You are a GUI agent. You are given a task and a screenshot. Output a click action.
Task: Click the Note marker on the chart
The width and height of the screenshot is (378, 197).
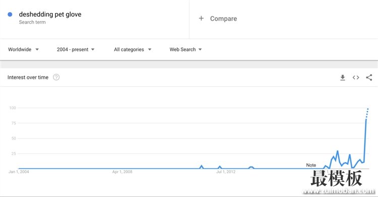(311, 165)
